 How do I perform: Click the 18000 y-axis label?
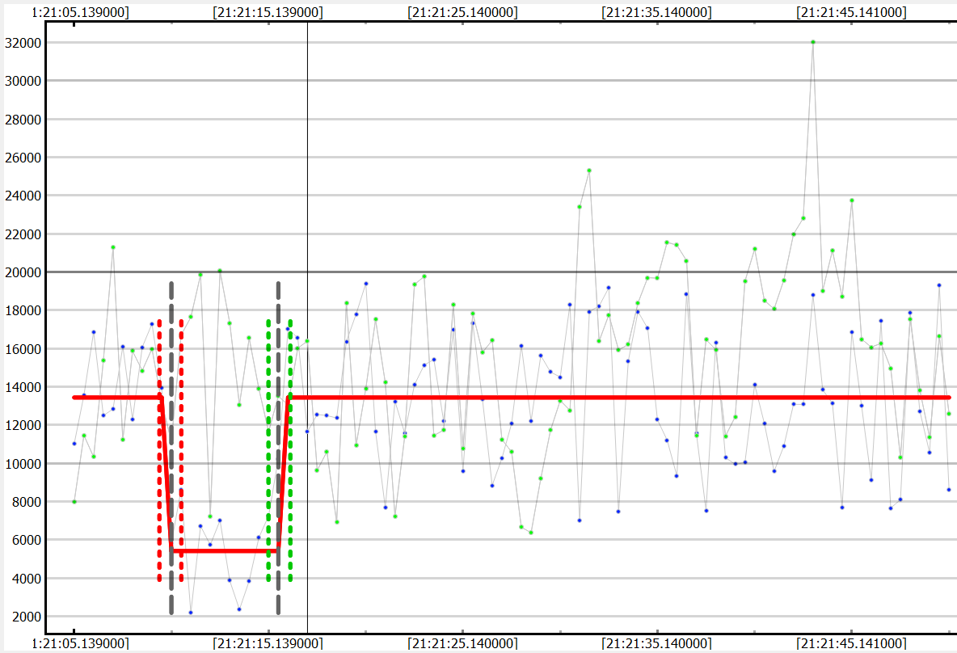tap(23, 310)
